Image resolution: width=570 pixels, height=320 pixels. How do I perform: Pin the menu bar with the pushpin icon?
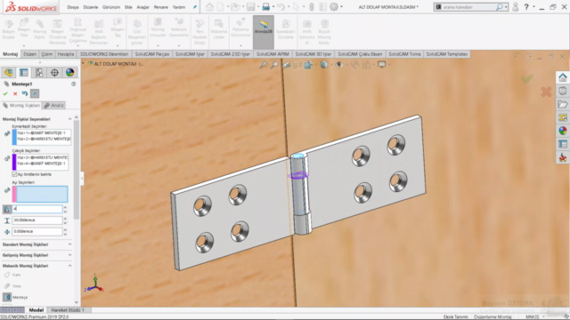pos(195,7)
